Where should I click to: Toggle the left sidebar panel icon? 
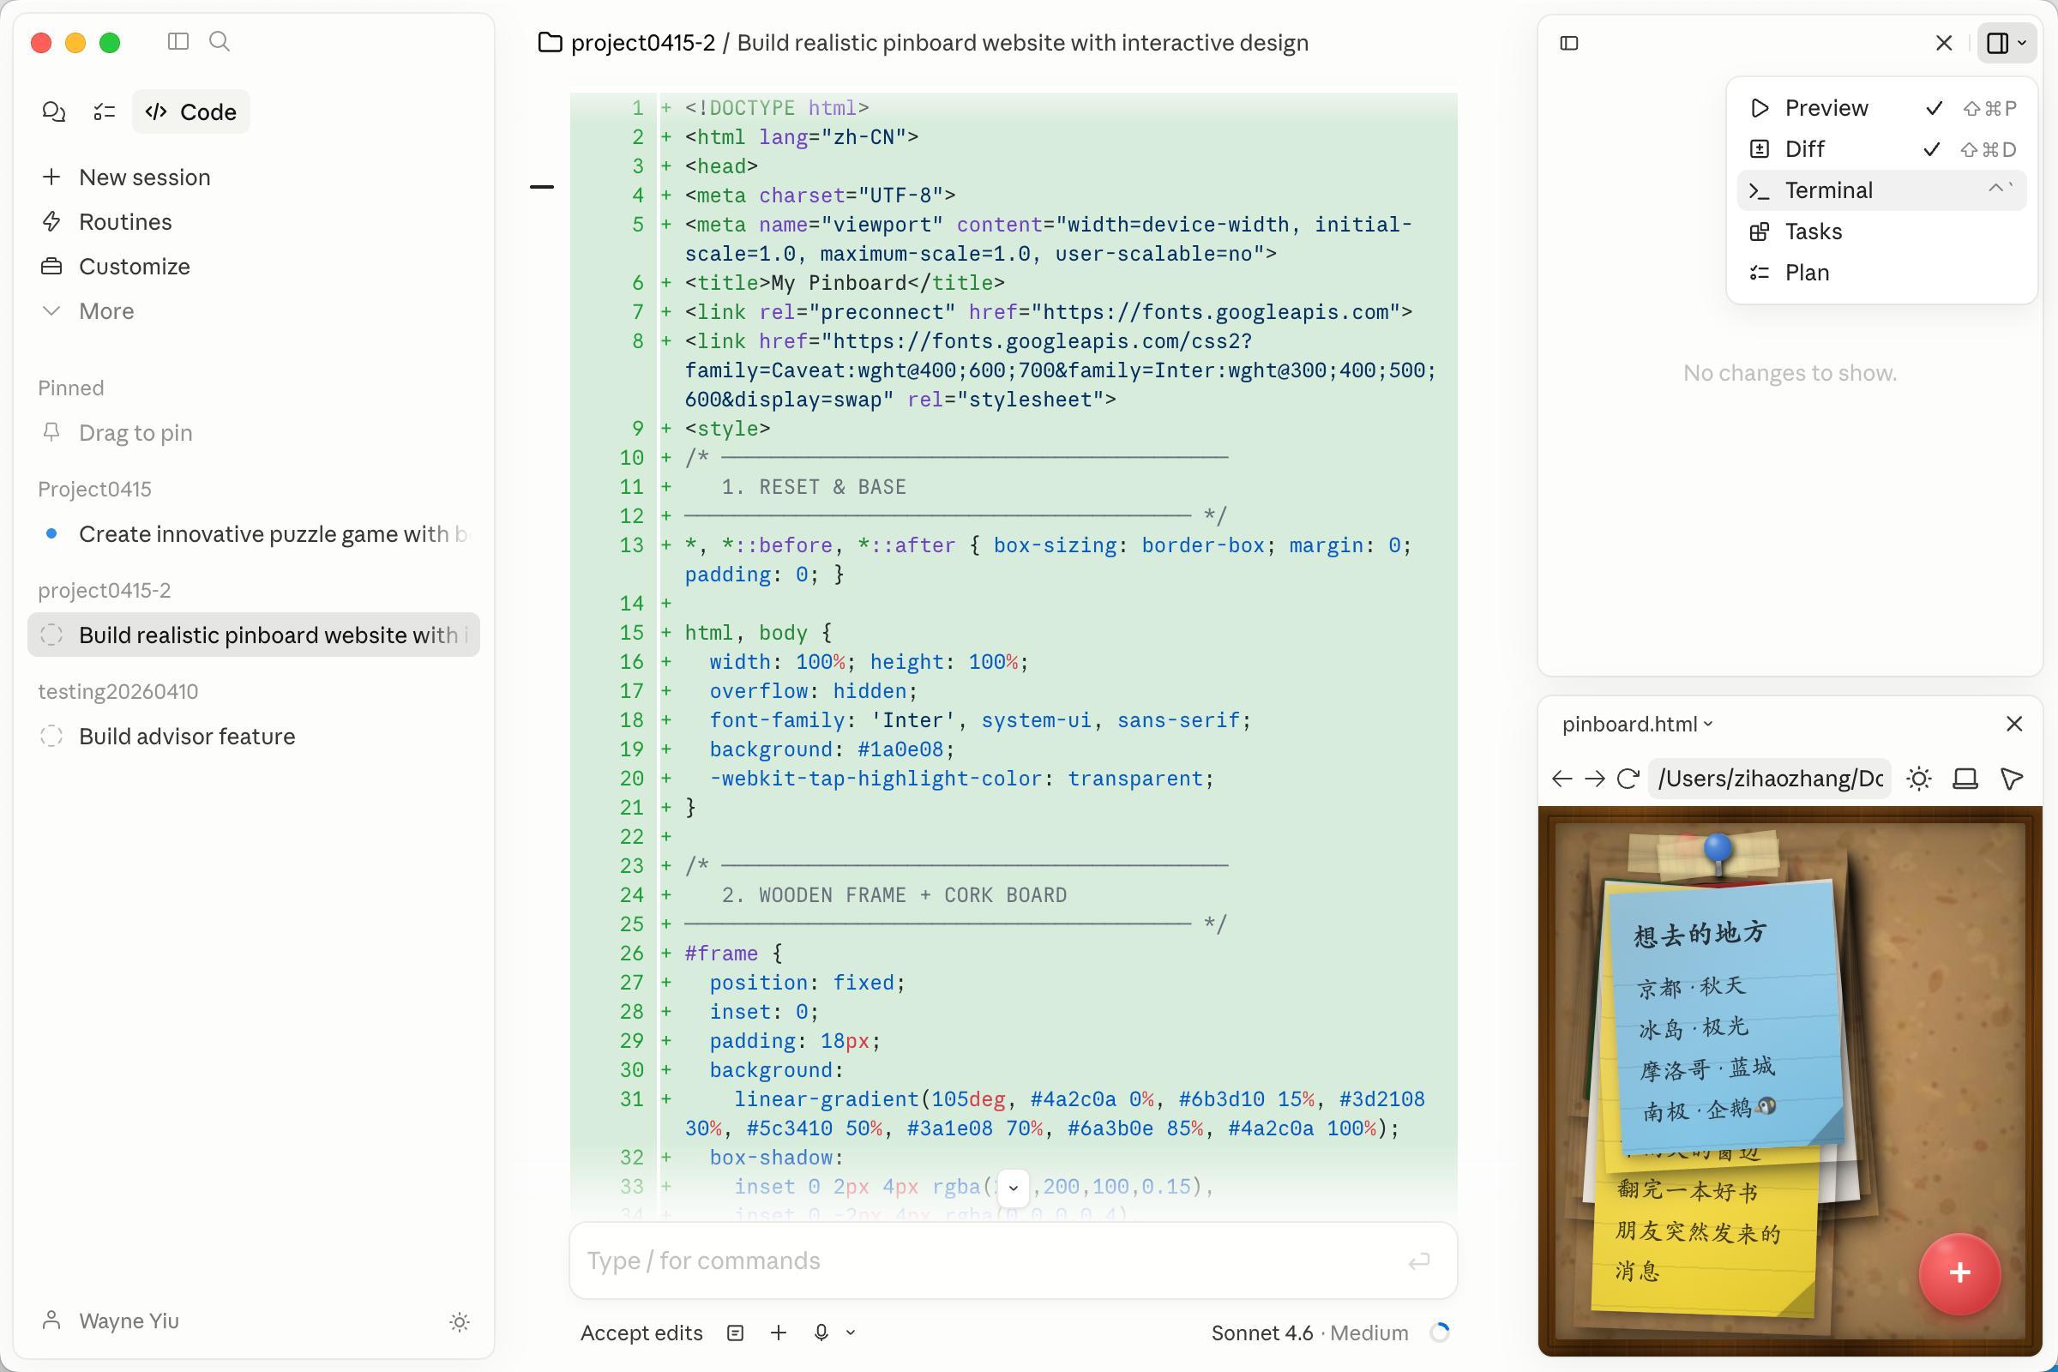178,42
